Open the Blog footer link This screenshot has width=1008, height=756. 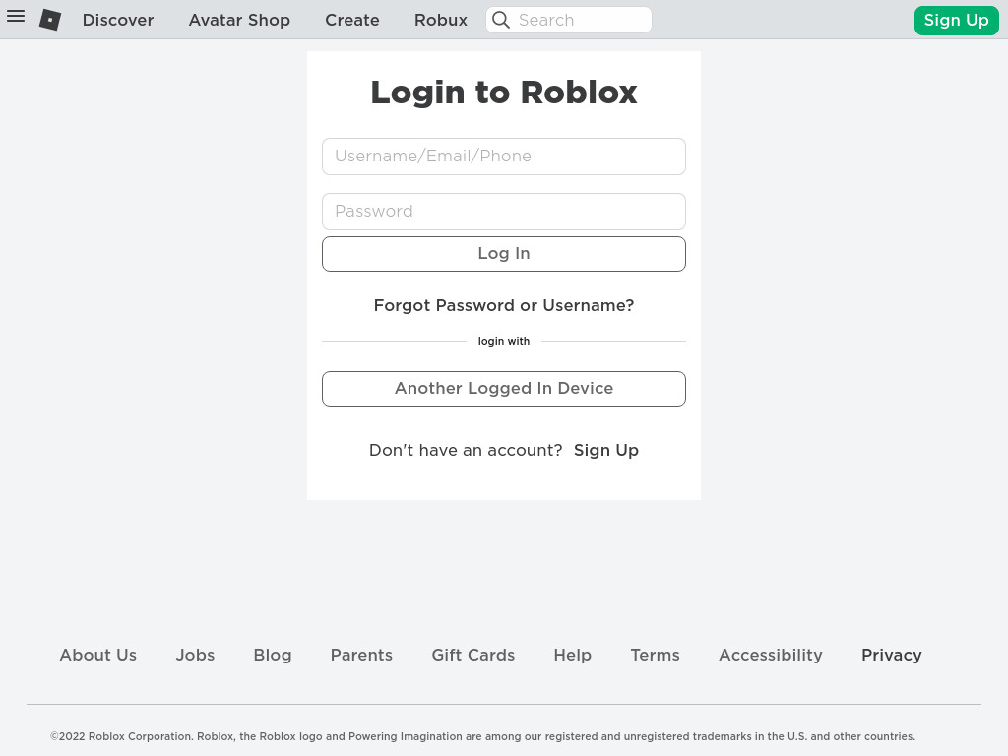tap(273, 655)
